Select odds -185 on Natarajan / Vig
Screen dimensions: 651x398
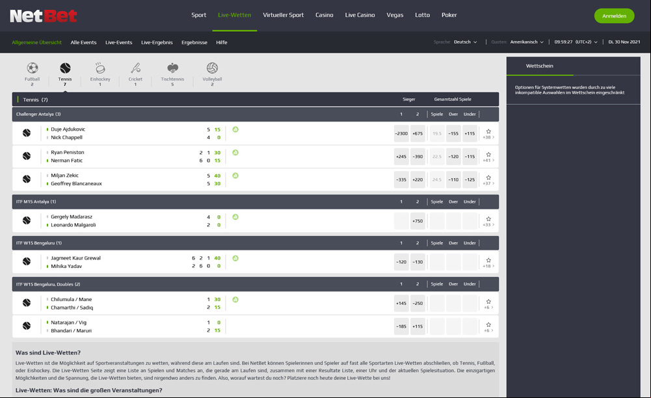tap(401, 326)
